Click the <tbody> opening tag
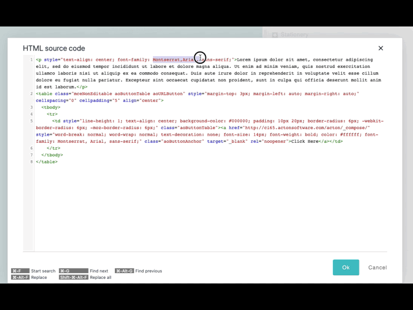This screenshot has height=310, width=413. point(51,107)
